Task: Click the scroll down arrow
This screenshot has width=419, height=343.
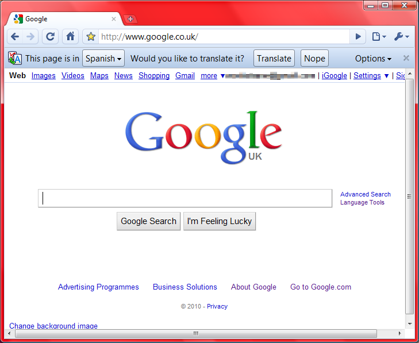Action: [x=410, y=324]
